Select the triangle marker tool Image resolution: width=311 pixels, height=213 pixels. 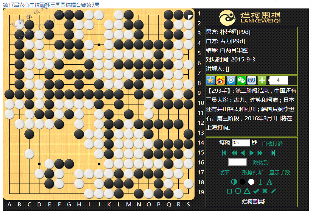(x=247, y=191)
